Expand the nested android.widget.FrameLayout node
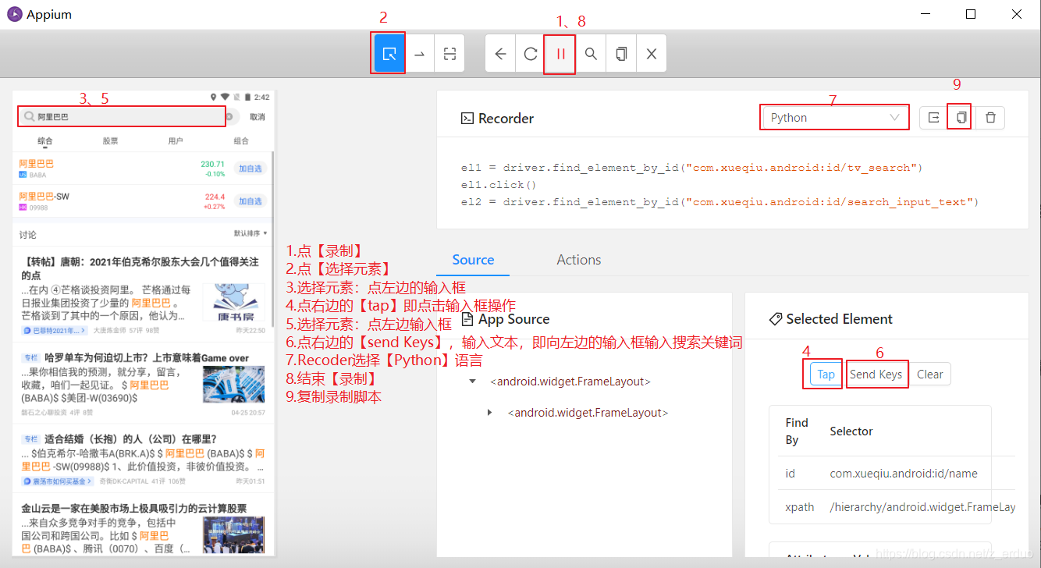Image resolution: width=1041 pixels, height=568 pixels. click(489, 412)
